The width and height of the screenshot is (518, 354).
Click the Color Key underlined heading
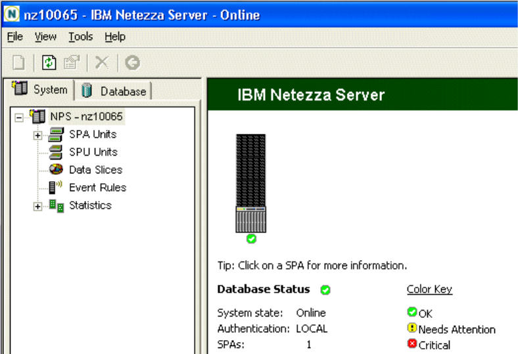tap(429, 290)
